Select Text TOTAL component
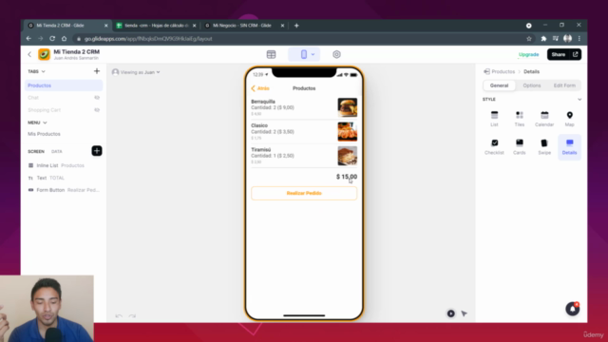Image resolution: width=608 pixels, height=342 pixels. coord(64,178)
